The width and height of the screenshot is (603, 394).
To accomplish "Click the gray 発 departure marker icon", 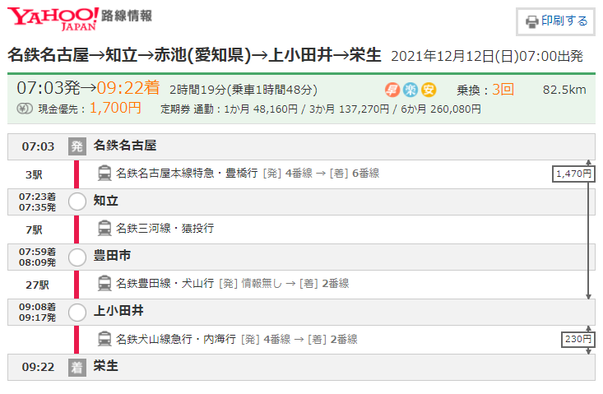I will (77, 146).
